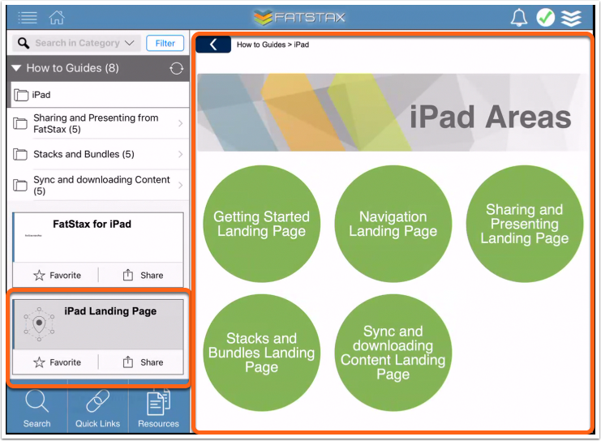Image resolution: width=601 pixels, height=441 pixels.
Task: Expand Stacks and Bundles chevron
Action: point(181,154)
